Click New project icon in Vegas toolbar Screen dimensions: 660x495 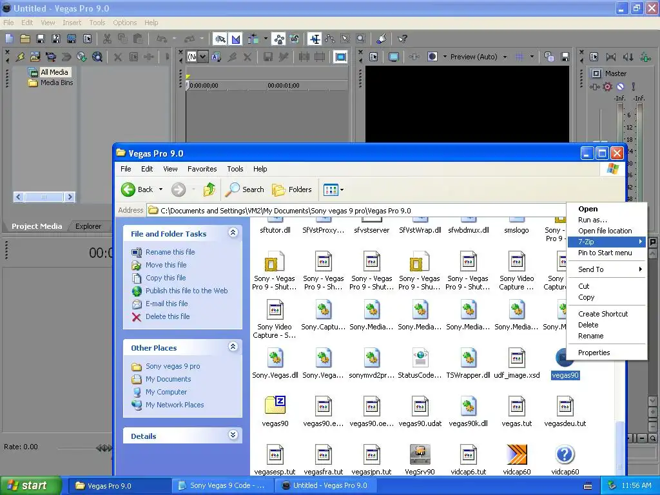coord(9,39)
